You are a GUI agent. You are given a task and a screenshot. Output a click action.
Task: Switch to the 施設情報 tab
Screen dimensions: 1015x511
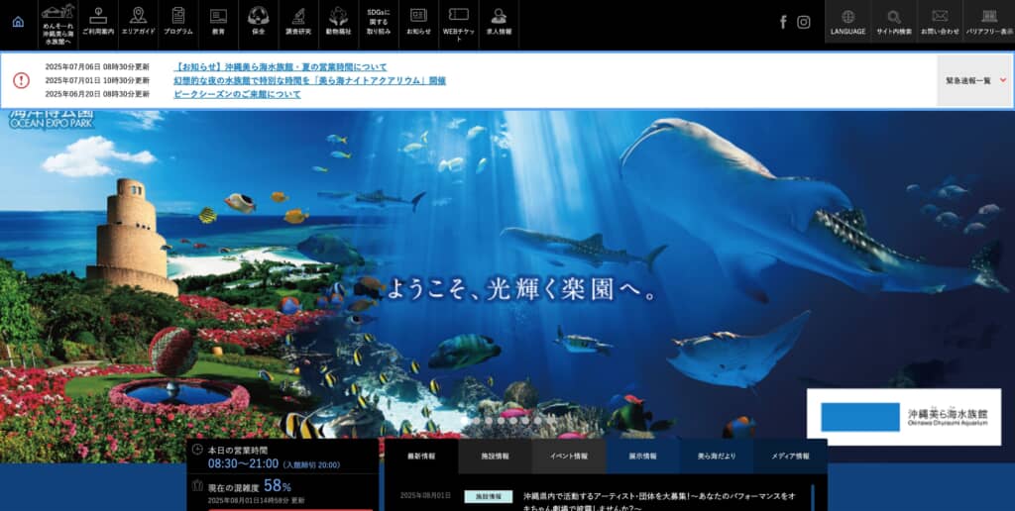click(x=495, y=457)
